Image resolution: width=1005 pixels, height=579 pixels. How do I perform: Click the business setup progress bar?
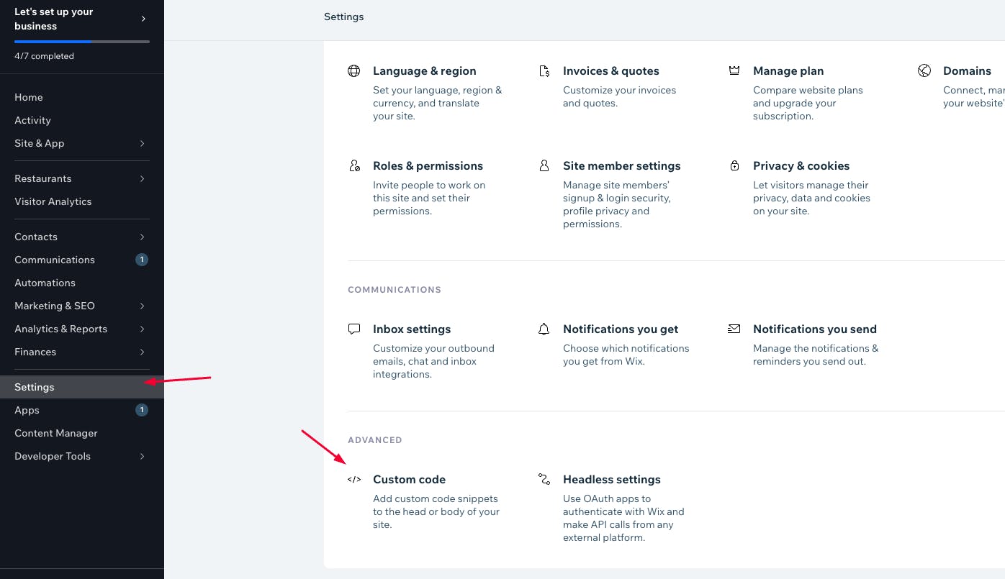point(82,42)
